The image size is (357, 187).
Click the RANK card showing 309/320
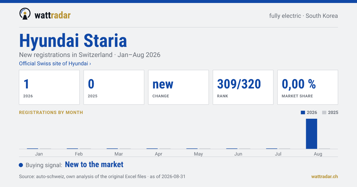243,87
